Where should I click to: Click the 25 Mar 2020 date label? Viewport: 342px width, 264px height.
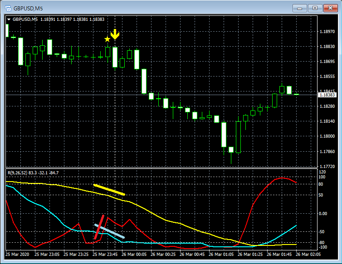17,254
